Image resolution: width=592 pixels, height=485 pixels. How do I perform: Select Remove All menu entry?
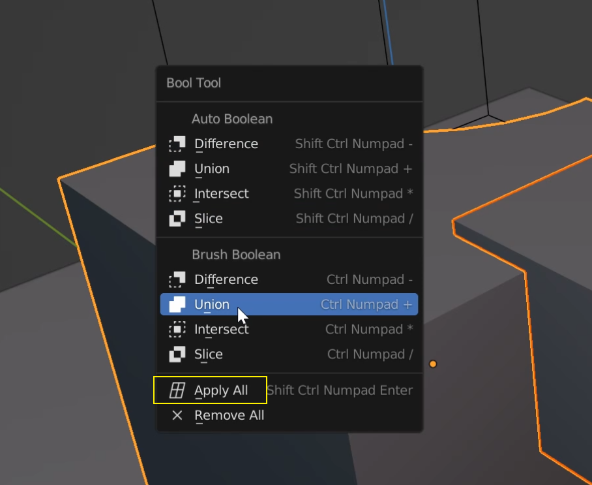[289, 415]
